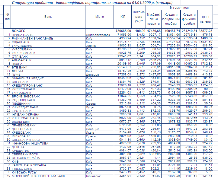The height and width of the screenshot is (178, 218).
Task: Select the 'ОЩАДБАНК' cell
Action: click(x=48, y=42)
